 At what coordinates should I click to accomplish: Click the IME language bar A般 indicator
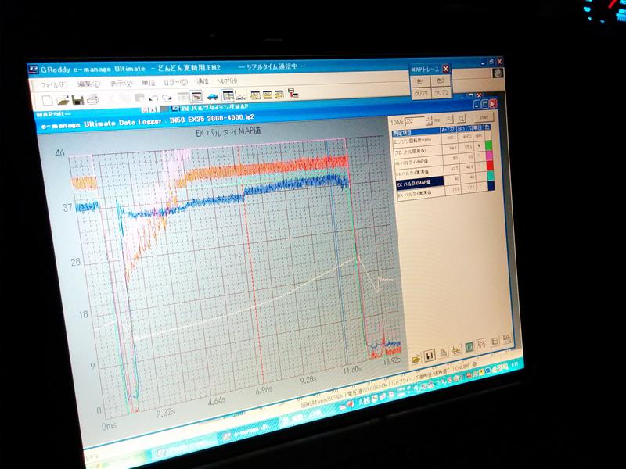coord(364,402)
